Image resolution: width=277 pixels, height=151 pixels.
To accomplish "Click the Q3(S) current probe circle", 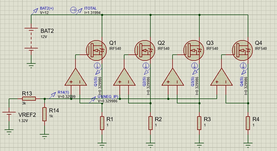I will click(194, 66).
